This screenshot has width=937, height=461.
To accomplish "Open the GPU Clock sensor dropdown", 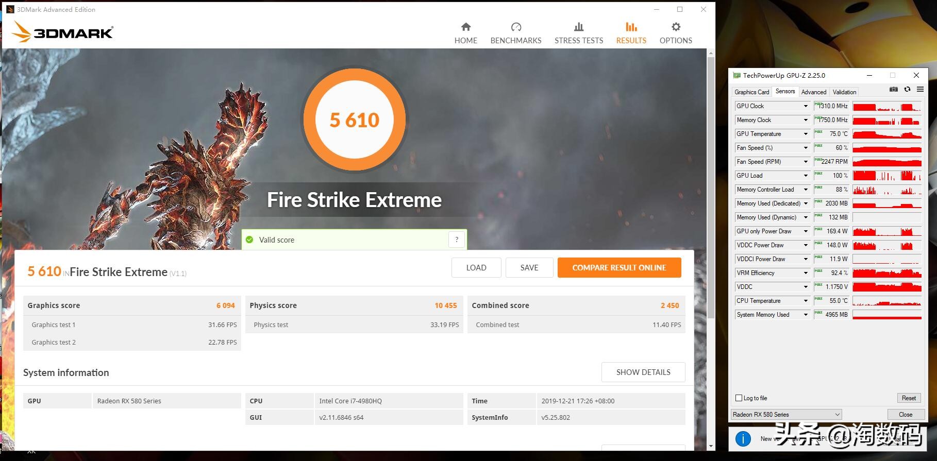I will [x=806, y=106].
